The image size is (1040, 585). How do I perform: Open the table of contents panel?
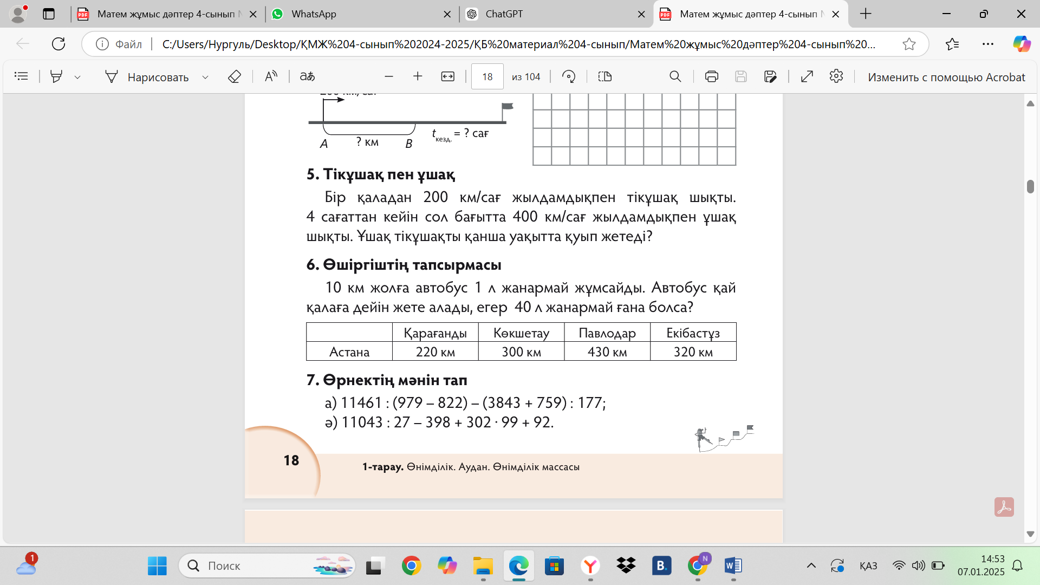pos(21,76)
